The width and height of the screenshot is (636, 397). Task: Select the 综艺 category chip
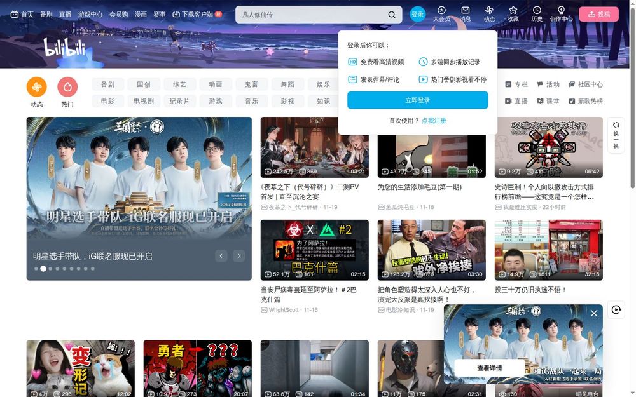tap(180, 84)
